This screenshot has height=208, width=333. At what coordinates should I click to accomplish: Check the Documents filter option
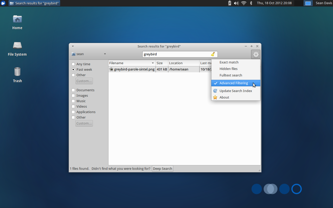click(x=73, y=90)
